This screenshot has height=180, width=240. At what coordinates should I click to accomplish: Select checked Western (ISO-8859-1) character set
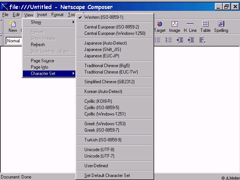[x=115, y=17]
